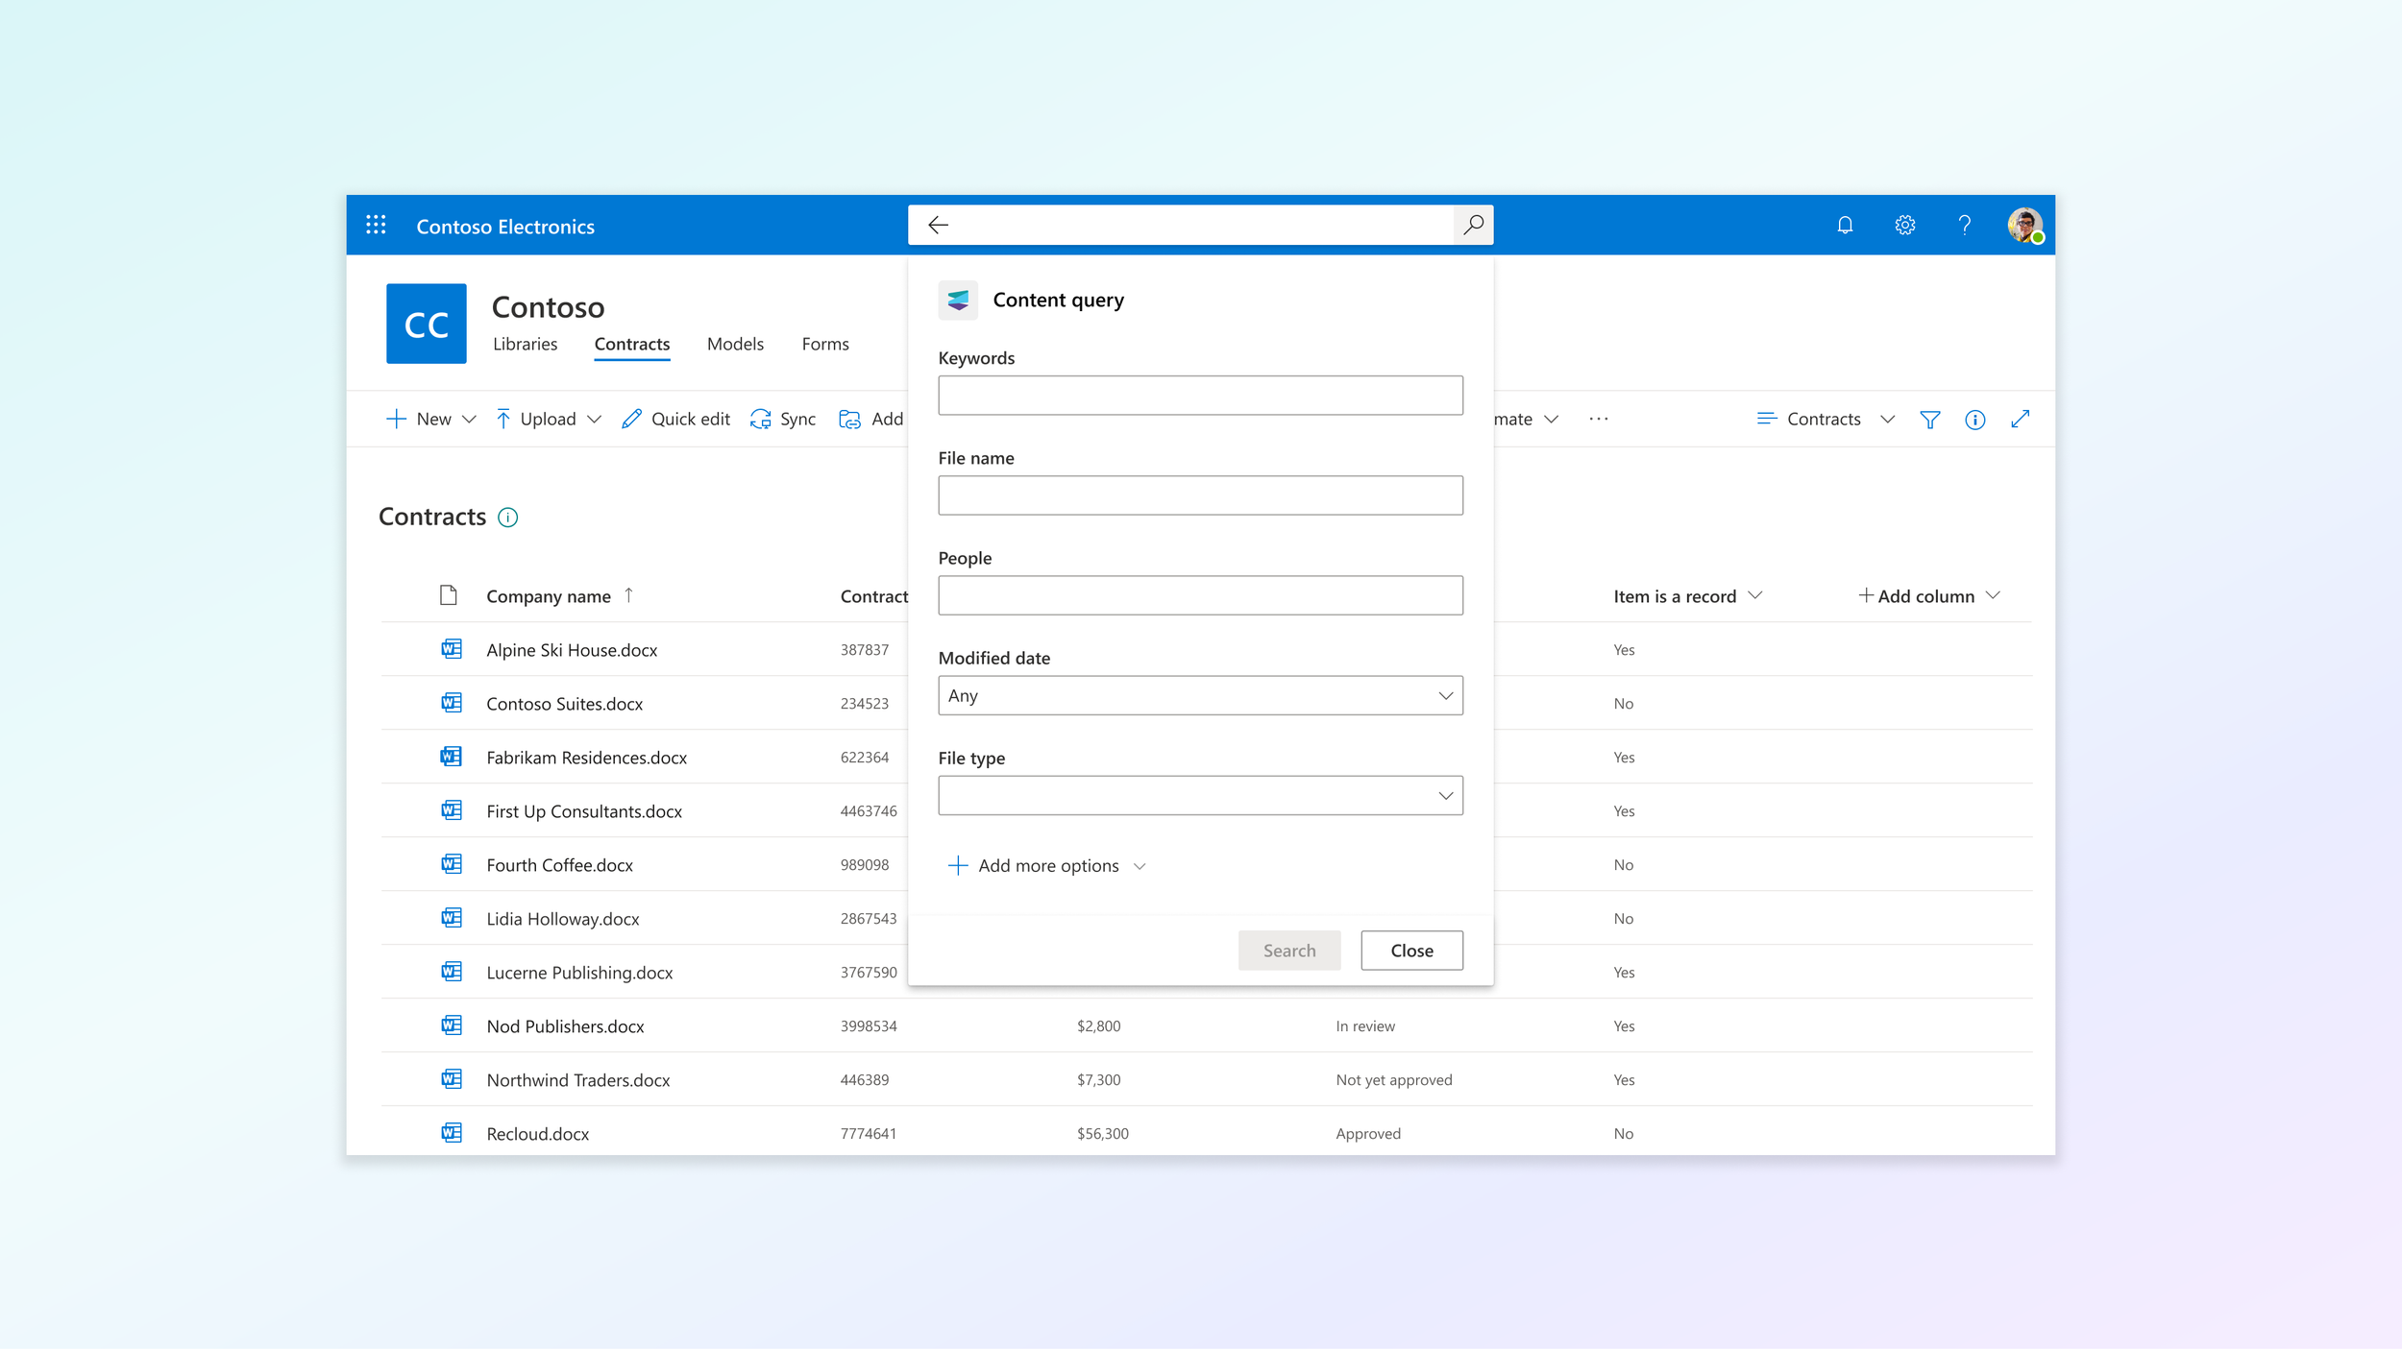This screenshot has width=2402, height=1350.
Task: Open the Contracts view switcher dropdown
Action: point(1826,420)
